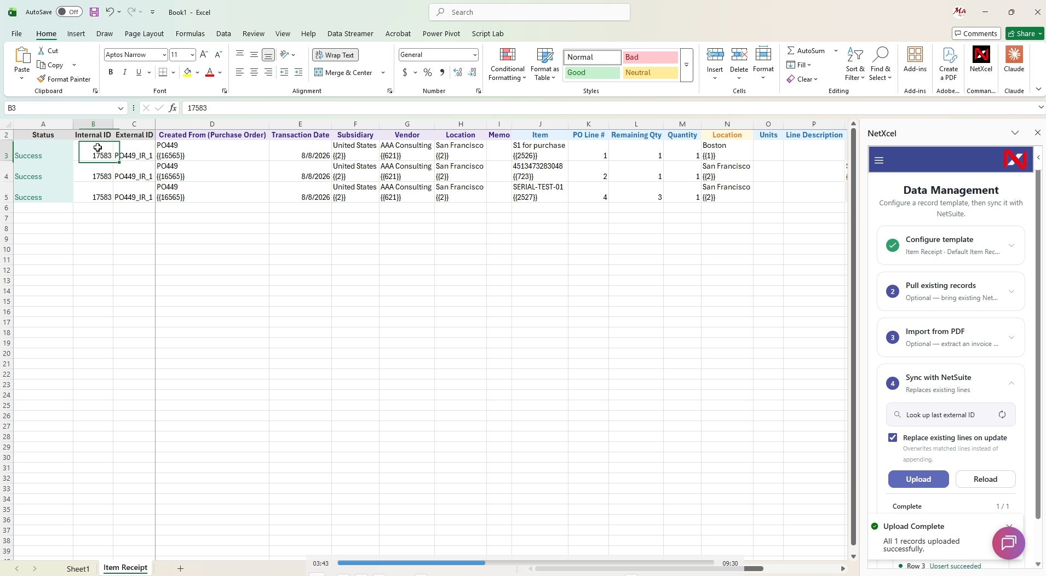Viewport: 1046px width, 576px height.
Task: Open the chat bubble in NetXcel pane
Action: pyautogui.click(x=1009, y=543)
